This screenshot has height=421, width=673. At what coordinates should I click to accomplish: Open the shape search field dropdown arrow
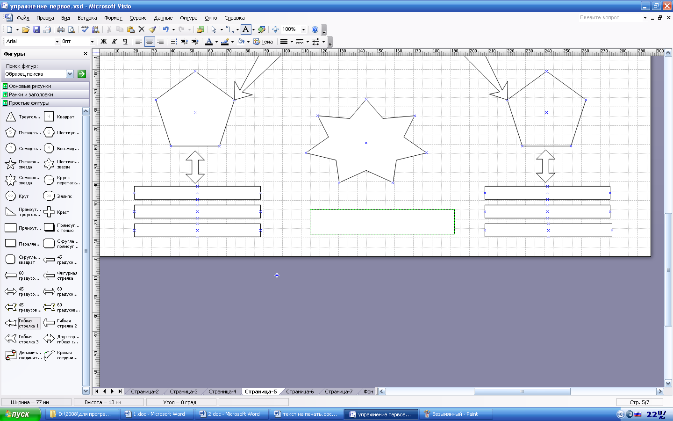coord(70,74)
